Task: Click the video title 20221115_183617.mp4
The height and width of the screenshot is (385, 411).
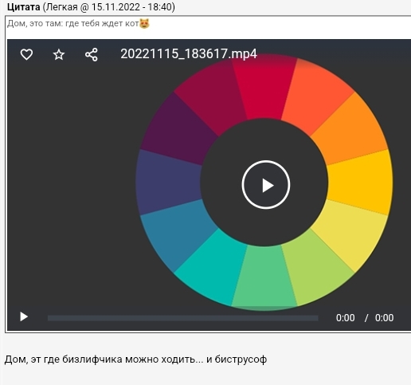Action: 189,54
